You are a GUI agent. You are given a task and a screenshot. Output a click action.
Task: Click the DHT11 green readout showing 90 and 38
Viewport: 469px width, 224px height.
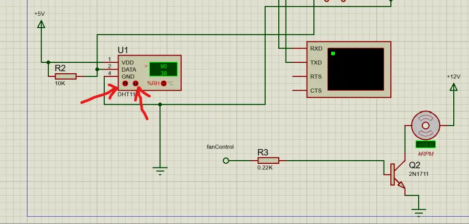[163, 69]
